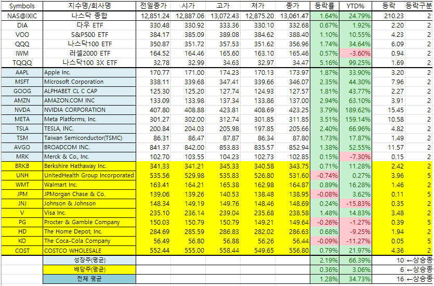Select the AMAZON.COM INC cell
The height and width of the screenshot is (286, 434).
pos(89,100)
